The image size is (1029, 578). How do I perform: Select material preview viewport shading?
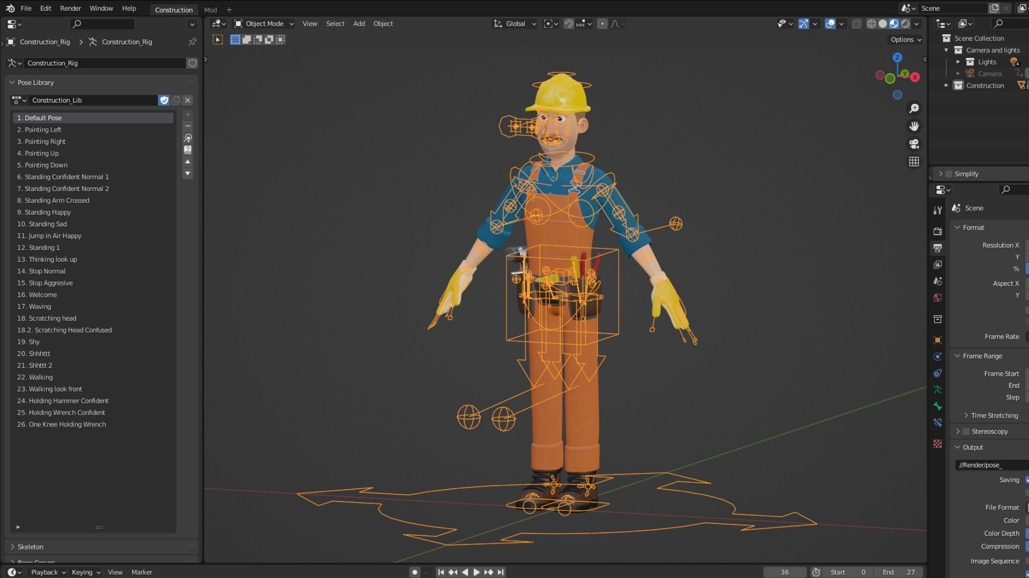(894, 24)
